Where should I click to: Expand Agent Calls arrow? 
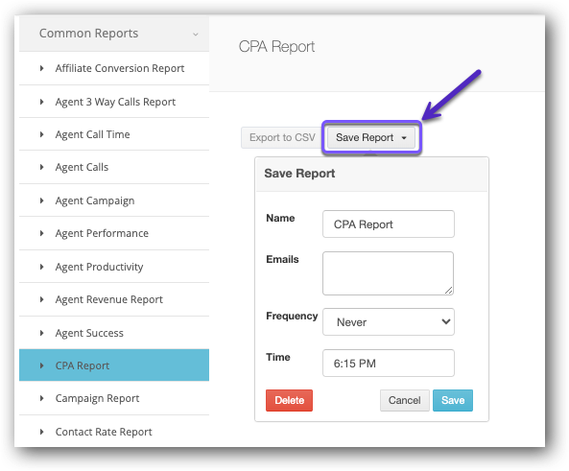pos(41,167)
